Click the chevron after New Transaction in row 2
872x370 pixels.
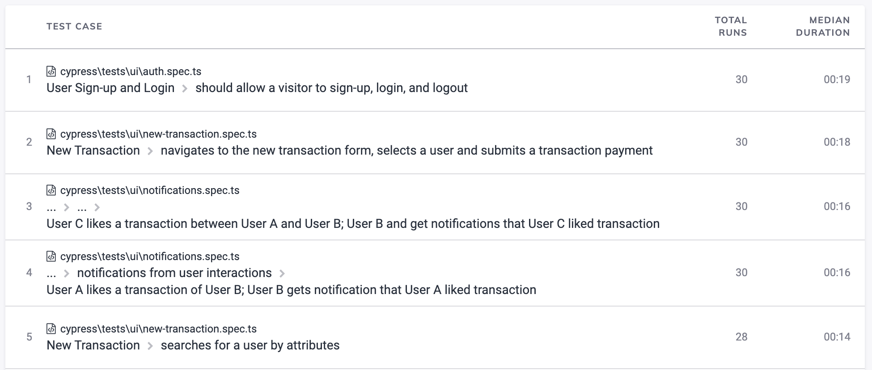pos(151,150)
